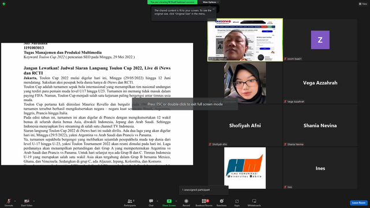The width and height of the screenshot is (370, 208).
Task: Open the Reactions menu
Action: coord(221,202)
